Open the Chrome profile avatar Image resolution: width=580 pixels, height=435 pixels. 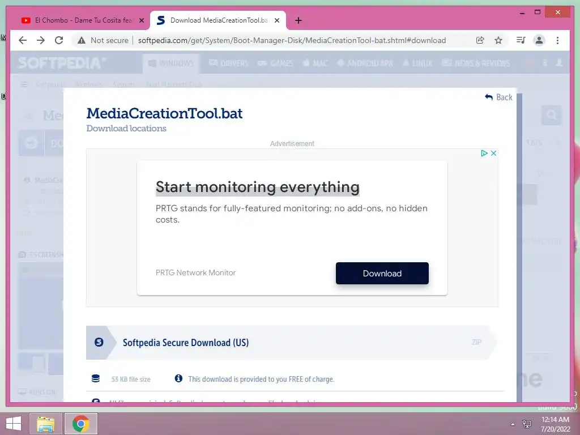[x=539, y=40]
